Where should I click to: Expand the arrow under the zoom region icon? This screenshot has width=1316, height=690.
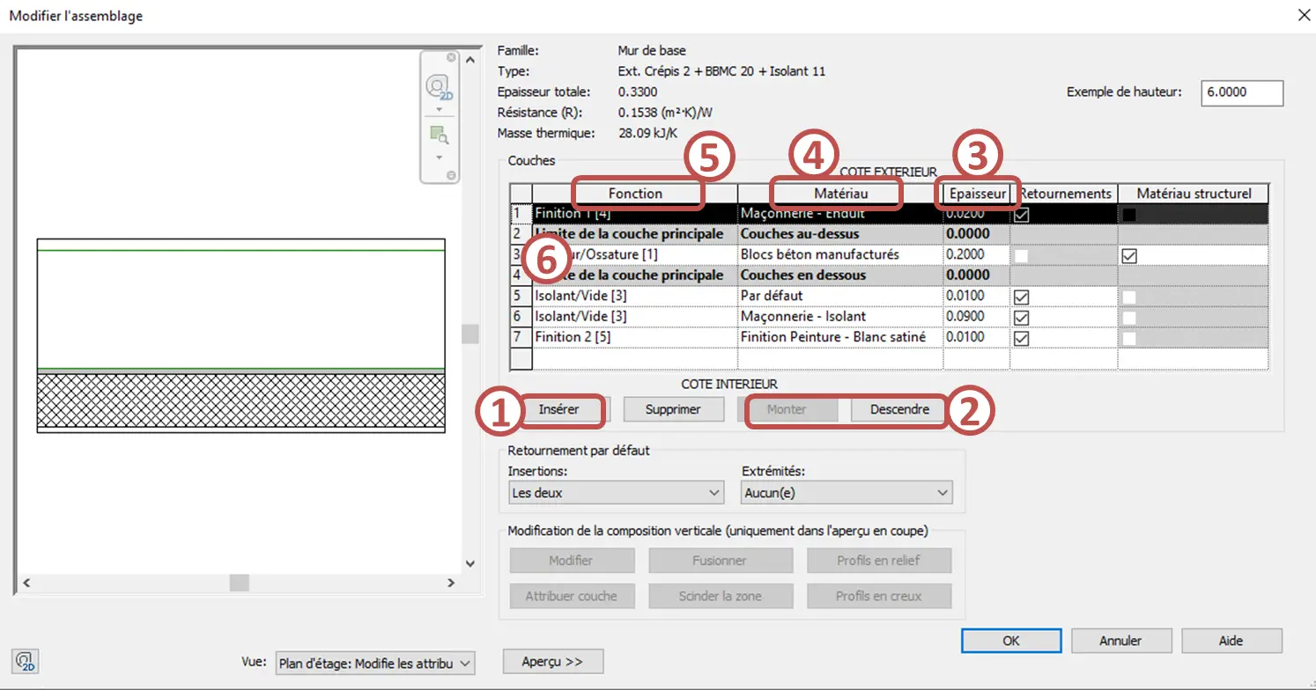pyautogui.click(x=438, y=158)
